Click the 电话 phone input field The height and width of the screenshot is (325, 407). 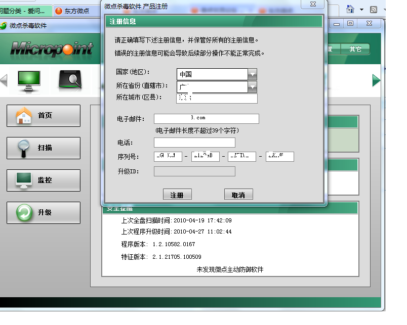(194, 143)
